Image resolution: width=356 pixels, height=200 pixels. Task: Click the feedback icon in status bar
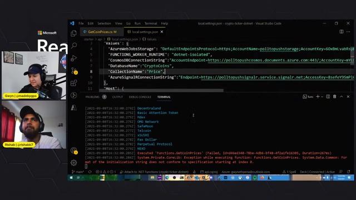[340, 172]
